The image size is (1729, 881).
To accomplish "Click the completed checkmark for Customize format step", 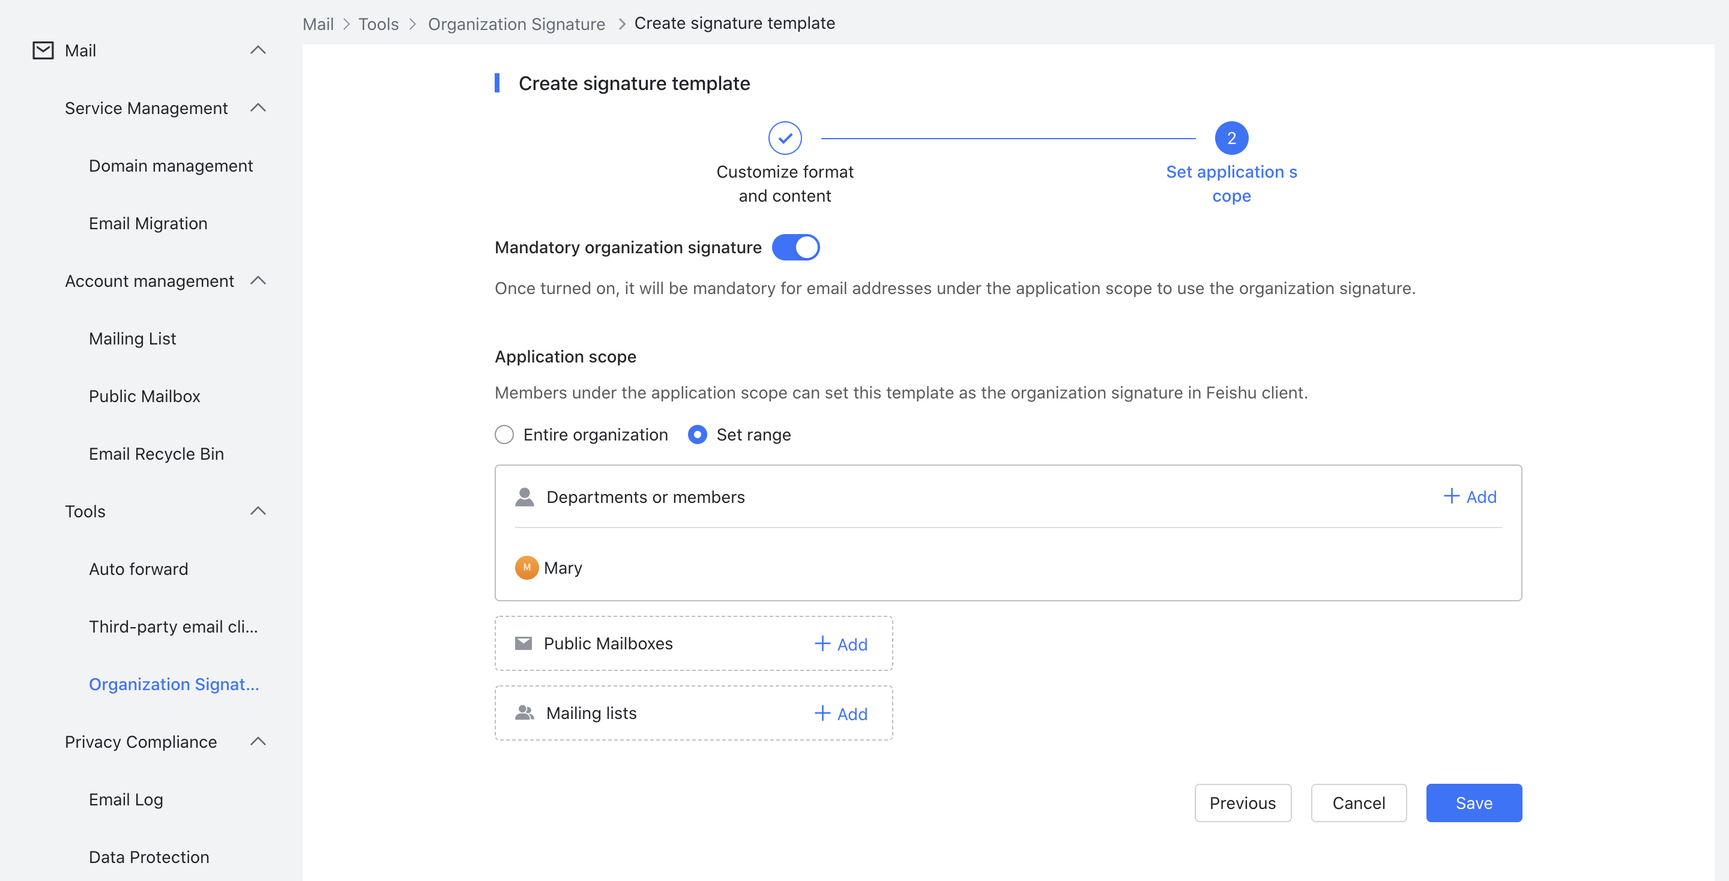I will 785,137.
